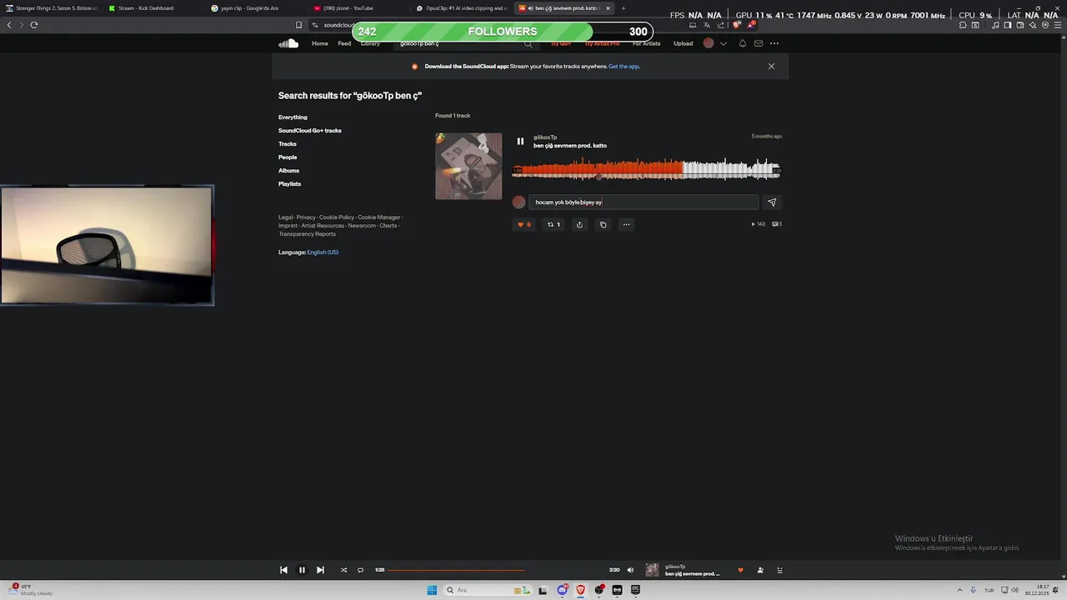This screenshot has height=600, width=1067.
Task: Skip to previous track in player bar
Action: pyautogui.click(x=283, y=570)
